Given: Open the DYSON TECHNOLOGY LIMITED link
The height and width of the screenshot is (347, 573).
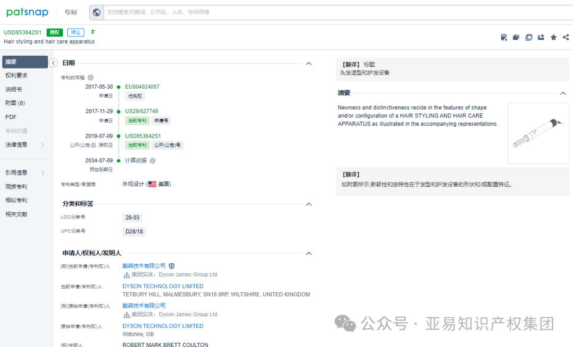Looking at the screenshot, I should tap(162, 286).
